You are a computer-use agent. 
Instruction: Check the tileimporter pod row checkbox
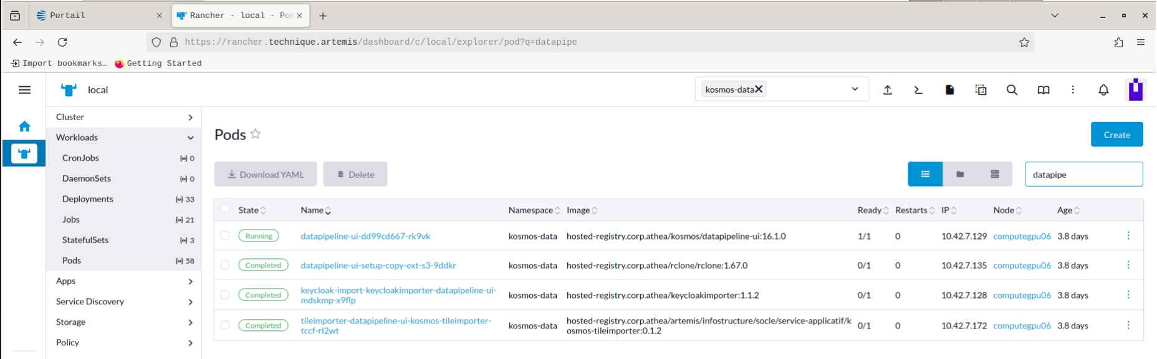pyautogui.click(x=225, y=325)
